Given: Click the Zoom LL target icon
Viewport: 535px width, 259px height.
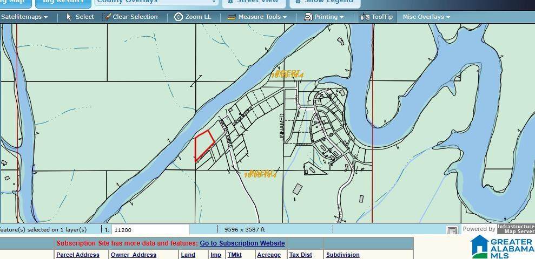Looking at the screenshot, I should (x=179, y=17).
